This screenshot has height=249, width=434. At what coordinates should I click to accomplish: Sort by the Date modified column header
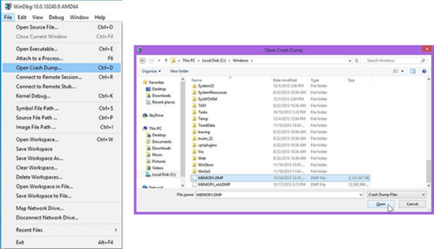(x=285, y=80)
